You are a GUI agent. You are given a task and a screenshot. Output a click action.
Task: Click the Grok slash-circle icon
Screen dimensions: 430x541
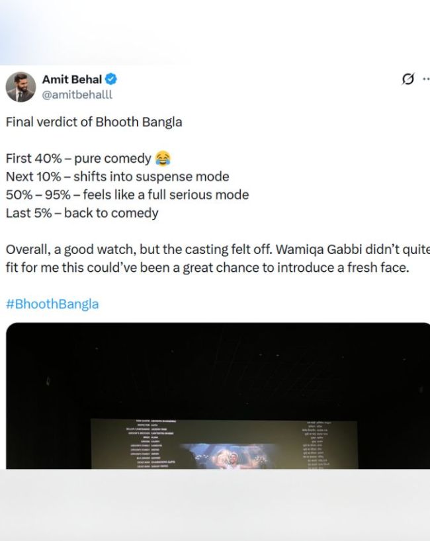coord(408,79)
